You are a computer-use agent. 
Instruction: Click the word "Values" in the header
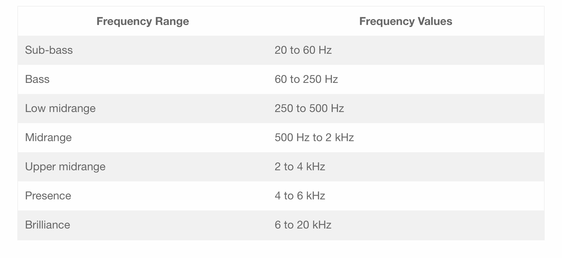[435, 21]
